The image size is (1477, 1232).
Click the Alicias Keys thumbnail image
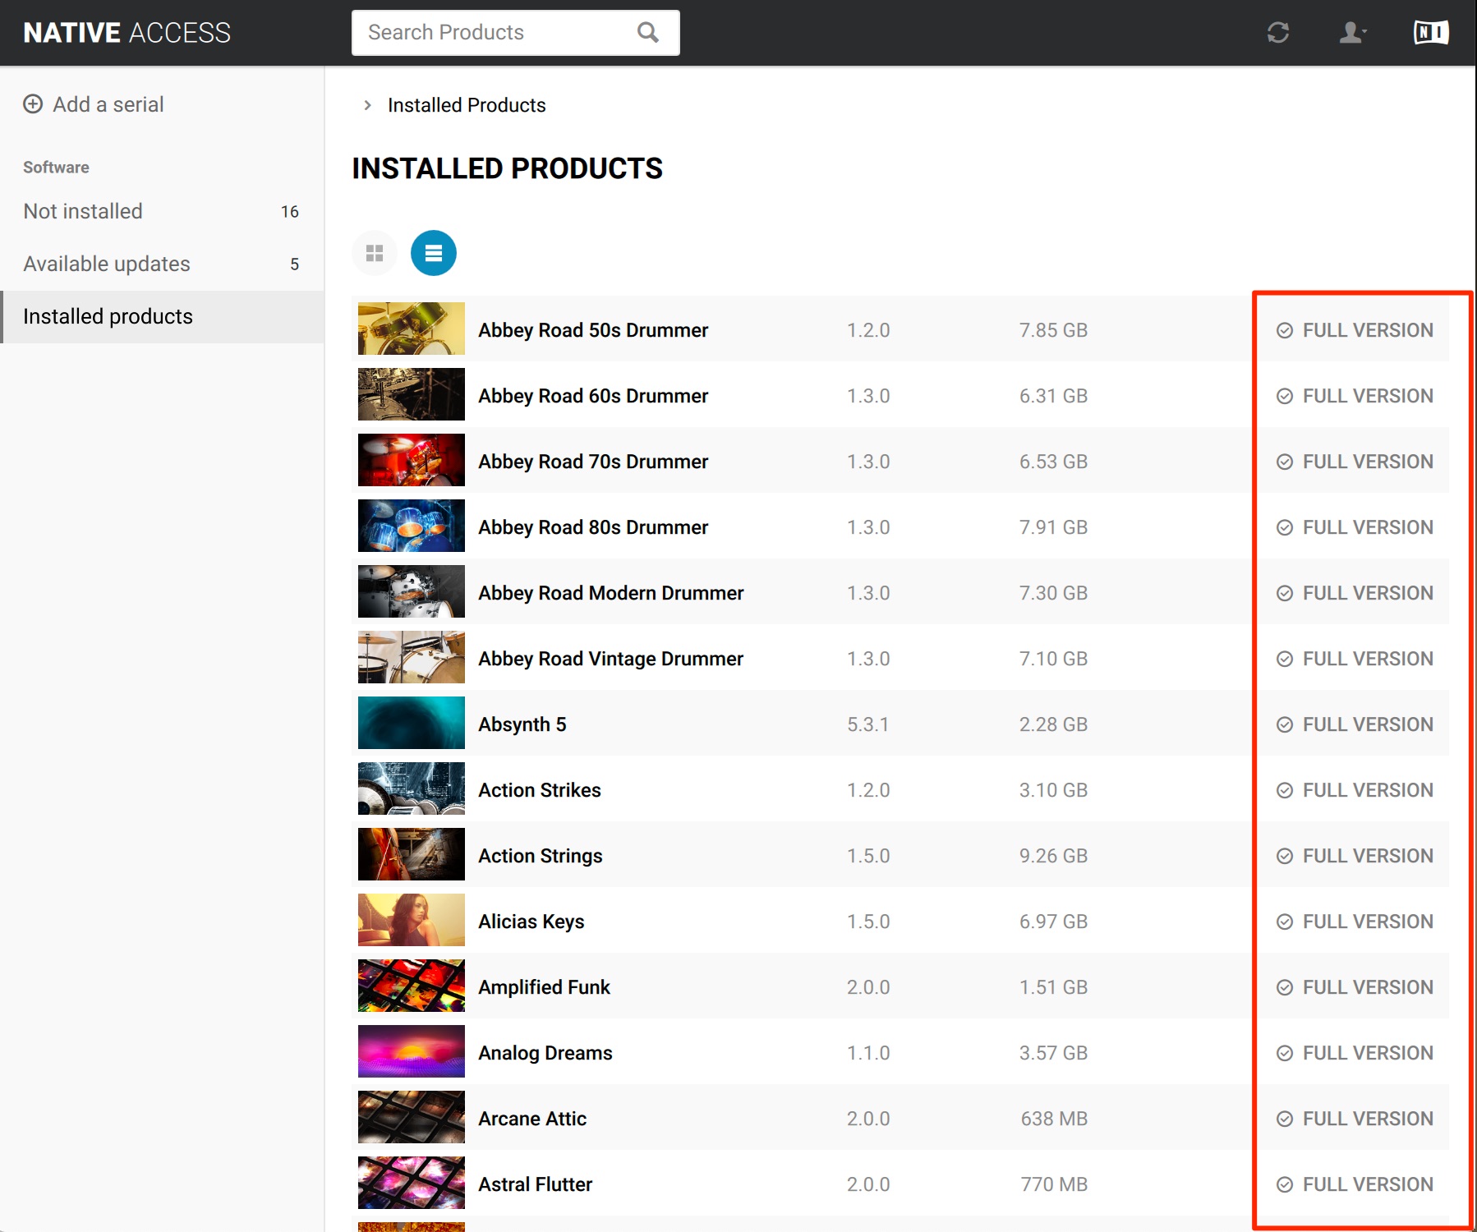[412, 920]
